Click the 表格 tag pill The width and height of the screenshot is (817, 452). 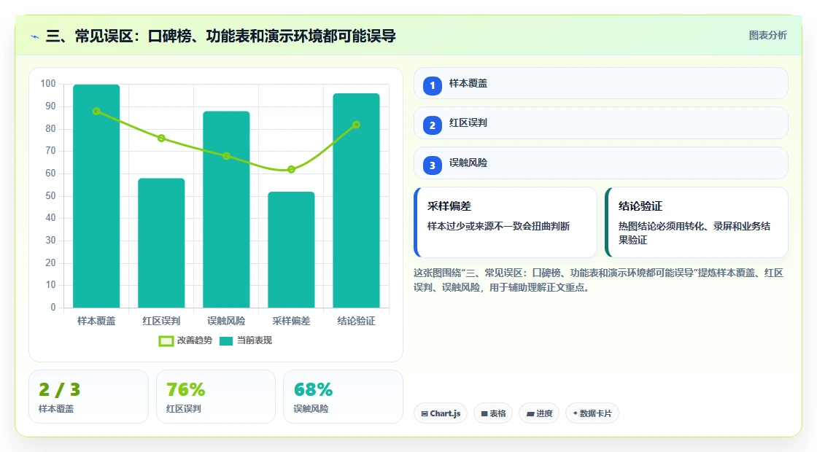[493, 413]
